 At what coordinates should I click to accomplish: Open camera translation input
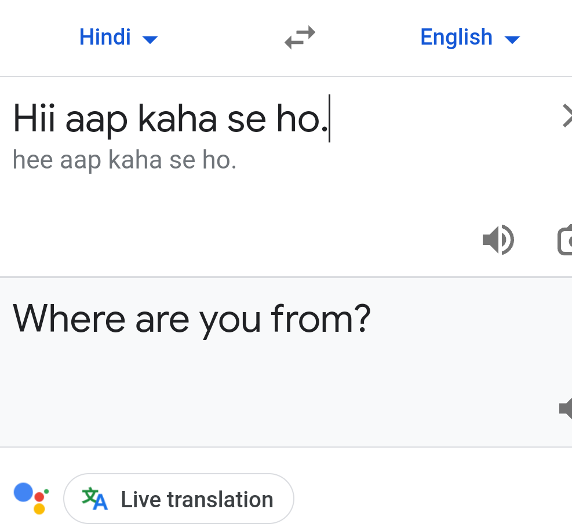(x=565, y=240)
